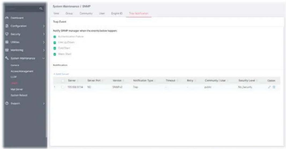286x149 pixels.
Task: Delete the server entry with trash icon
Action: 274,87
